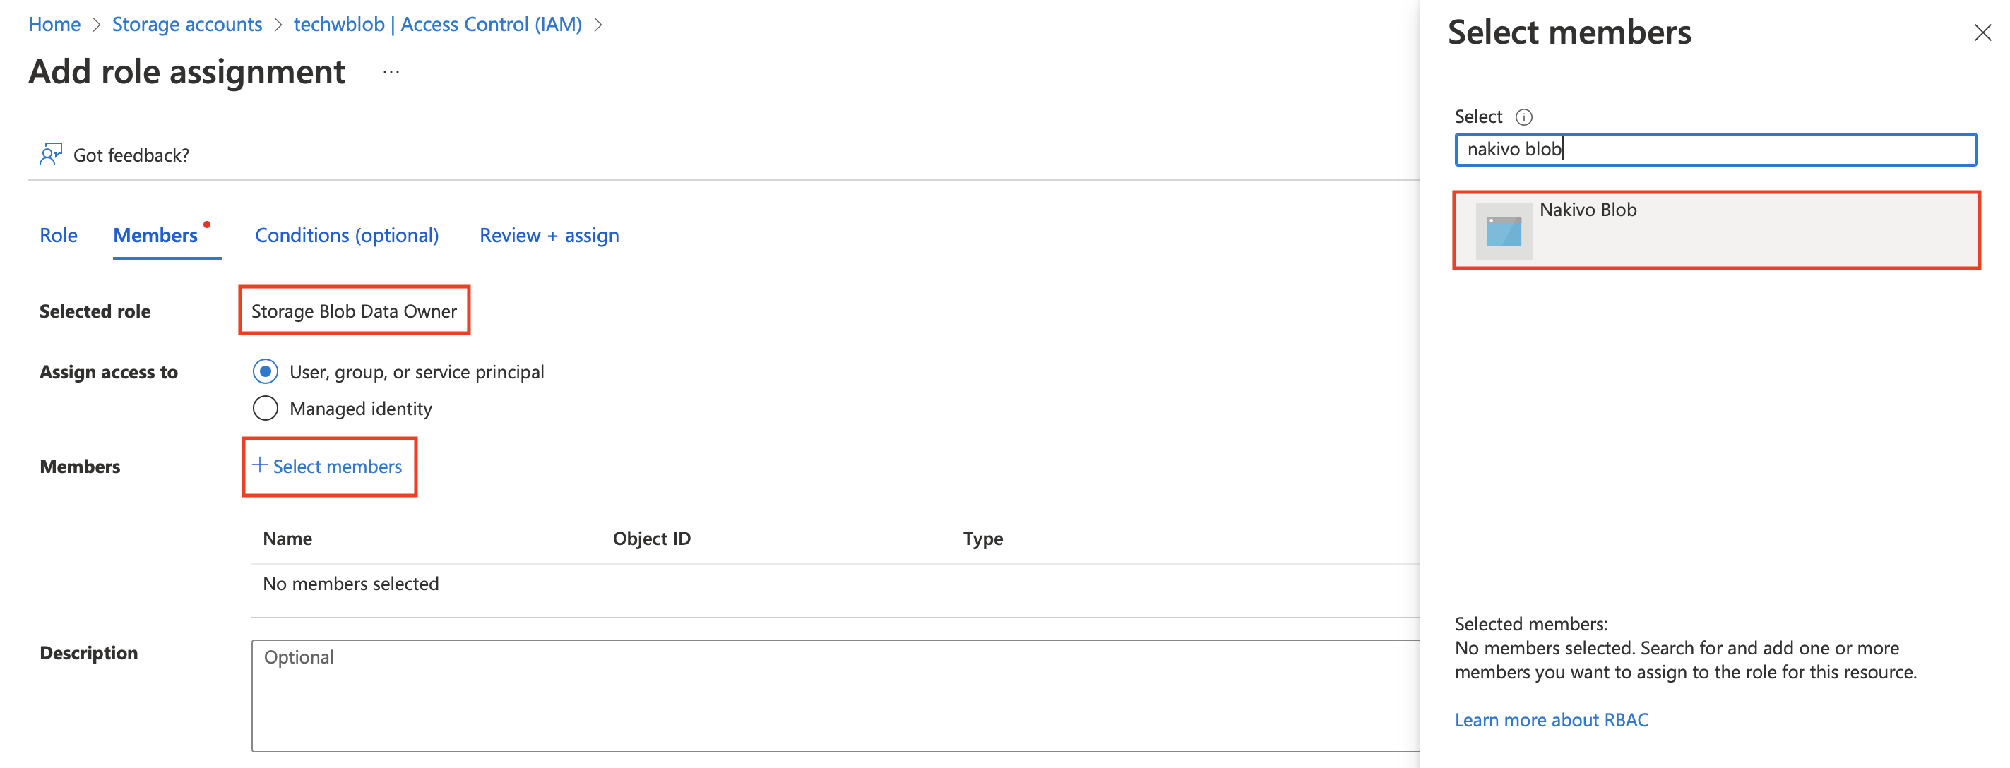Click the plus icon beside Select members

pyautogui.click(x=259, y=465)
